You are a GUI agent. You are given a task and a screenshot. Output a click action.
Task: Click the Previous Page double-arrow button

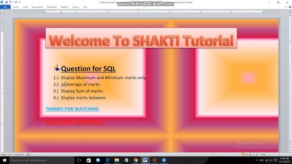(x=290, y=144)
